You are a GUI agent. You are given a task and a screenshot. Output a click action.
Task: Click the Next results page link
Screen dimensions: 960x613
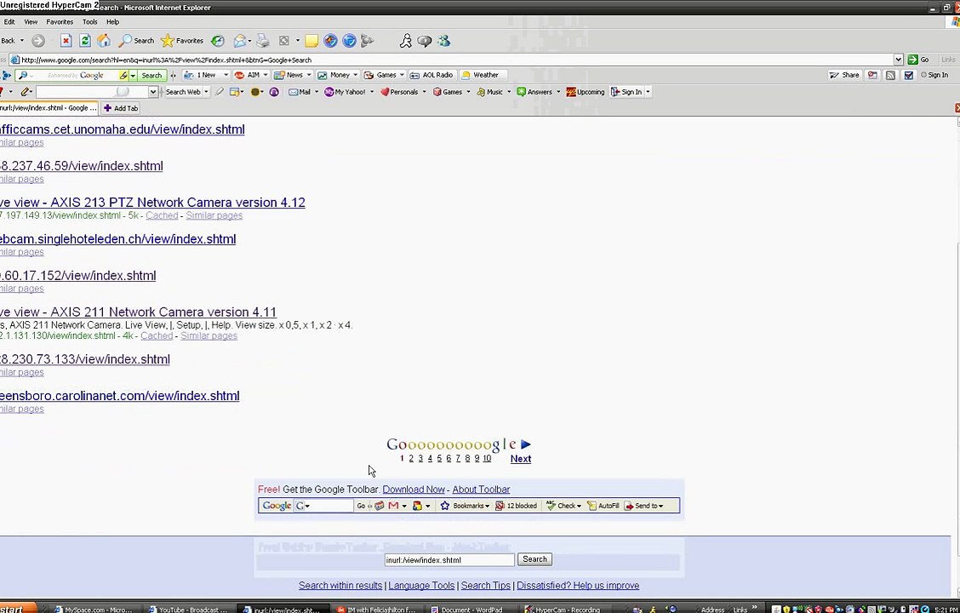[520, 459]
